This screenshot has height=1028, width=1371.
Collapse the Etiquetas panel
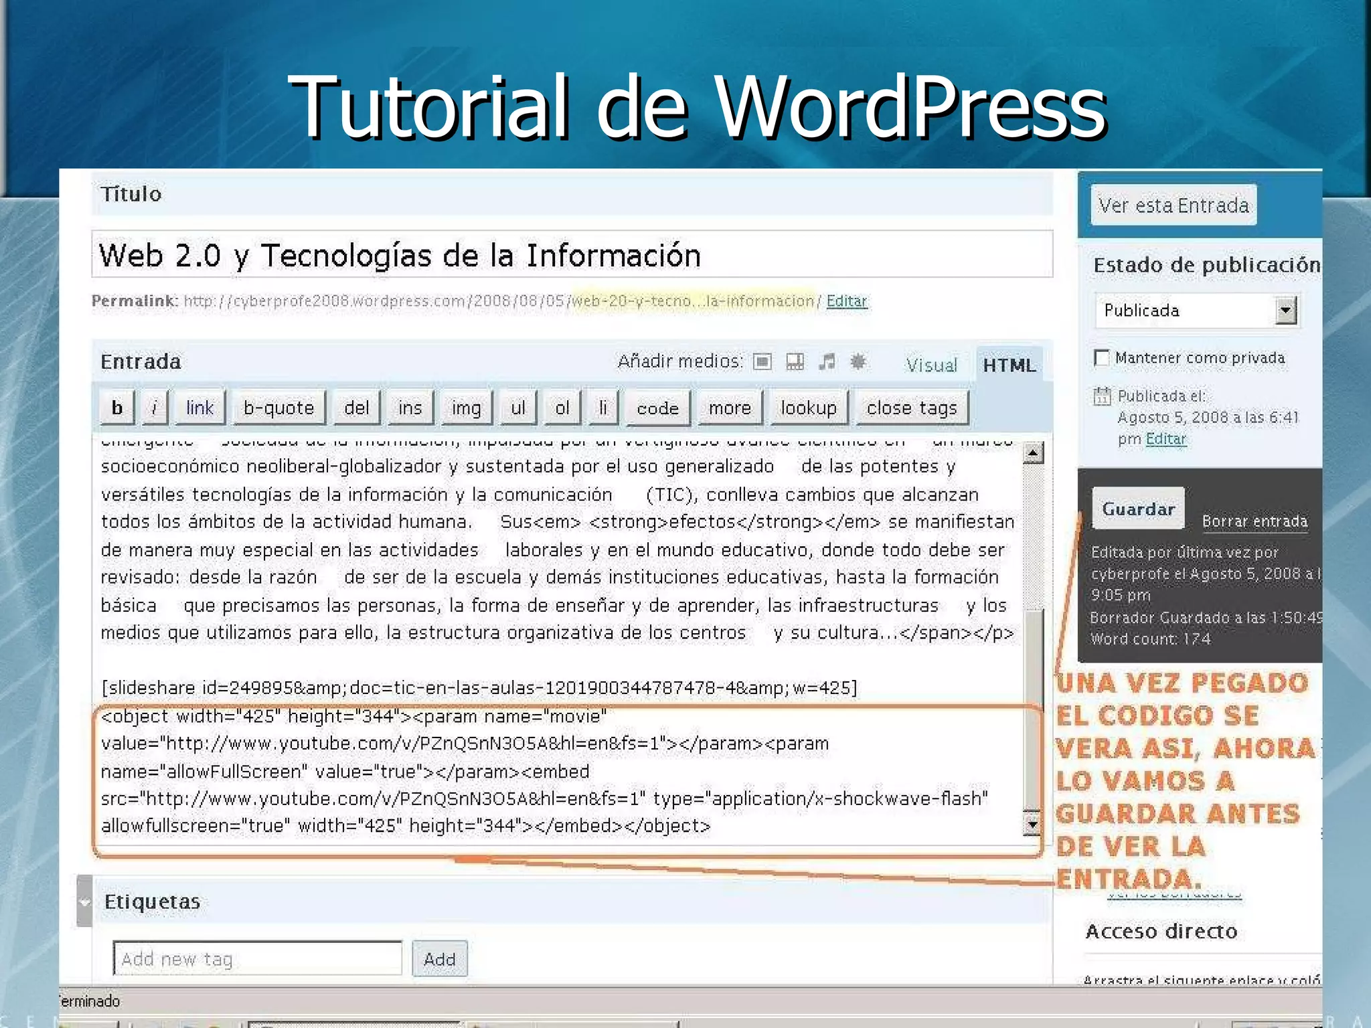tap(84, 901)
